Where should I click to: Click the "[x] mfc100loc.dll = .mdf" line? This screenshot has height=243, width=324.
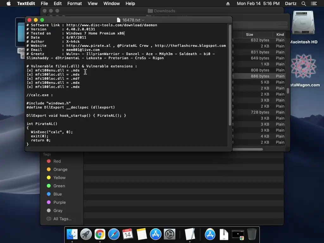coord(53,78)
